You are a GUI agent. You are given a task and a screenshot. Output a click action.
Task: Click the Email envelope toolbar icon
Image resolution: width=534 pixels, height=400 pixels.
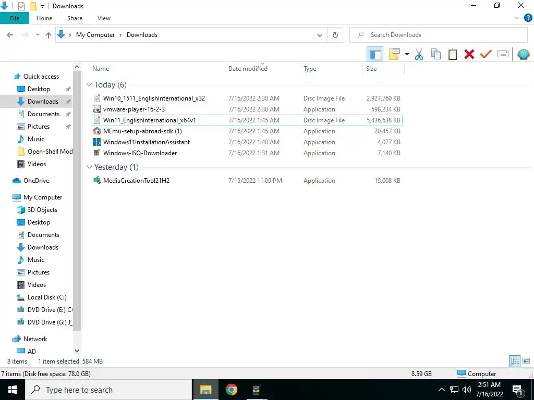[503, 54]
